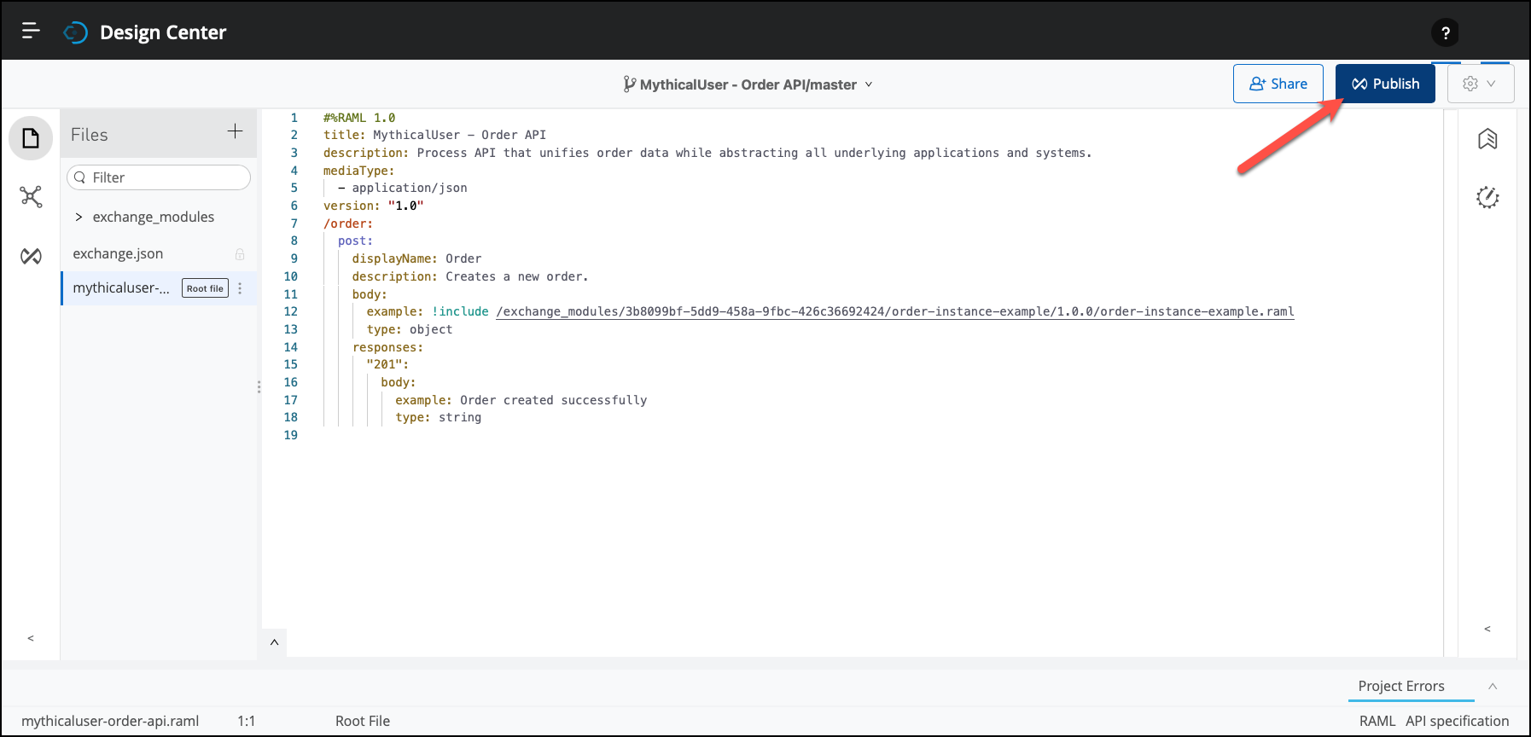The width and height of the screenshot is (1531, 737).
Task: Click the /order: resource line
Action: 348,223
